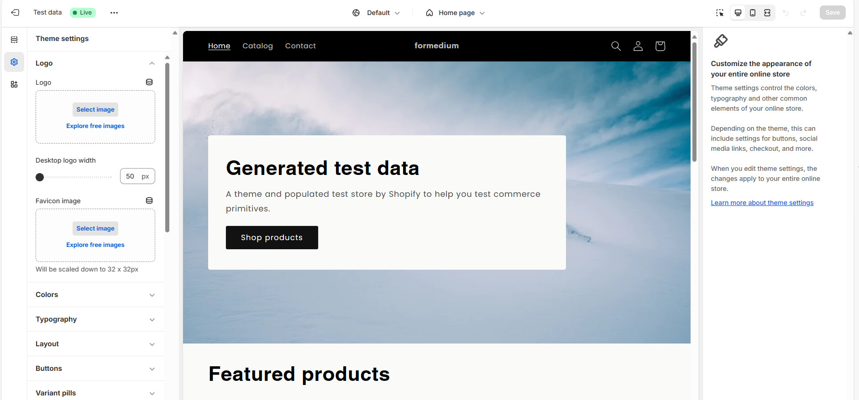Switch to mobile preview mode
The width and height of the screenshot is (859, 400).
[753, 13]
